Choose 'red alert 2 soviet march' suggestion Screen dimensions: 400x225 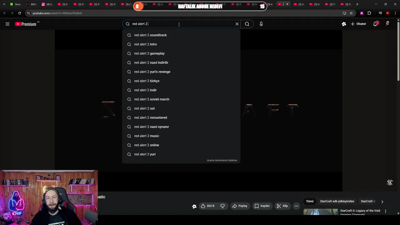point(181,99)
